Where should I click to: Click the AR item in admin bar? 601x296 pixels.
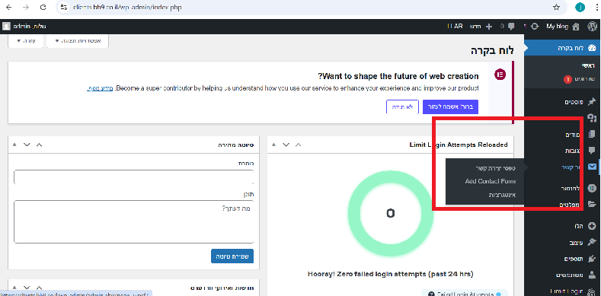tap(456, 27)
